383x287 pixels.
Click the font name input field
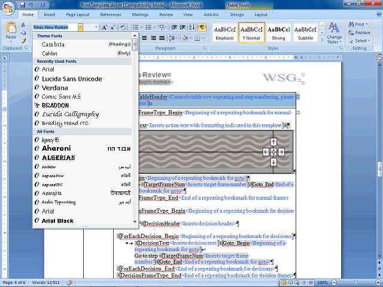pyautogui.click(x=55, y=27)
